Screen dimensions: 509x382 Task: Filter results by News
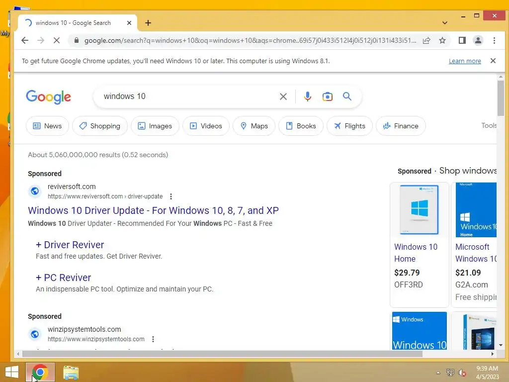coord(47,126)
